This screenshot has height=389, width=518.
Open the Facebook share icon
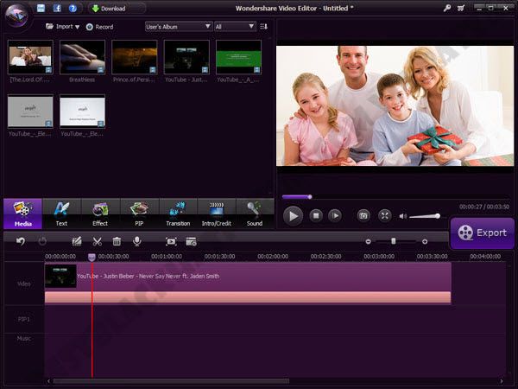pos(57,9)
